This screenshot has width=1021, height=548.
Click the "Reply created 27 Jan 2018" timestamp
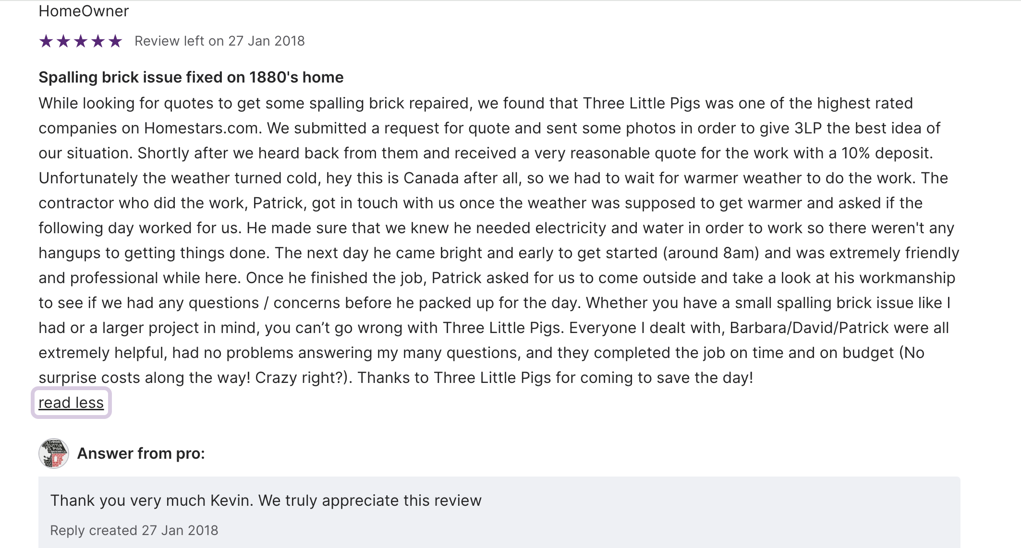(134, 530)
